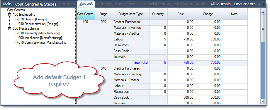Click stage 040 Labour label
Screen dimensions: 270x110
click(x=119, y=86)
